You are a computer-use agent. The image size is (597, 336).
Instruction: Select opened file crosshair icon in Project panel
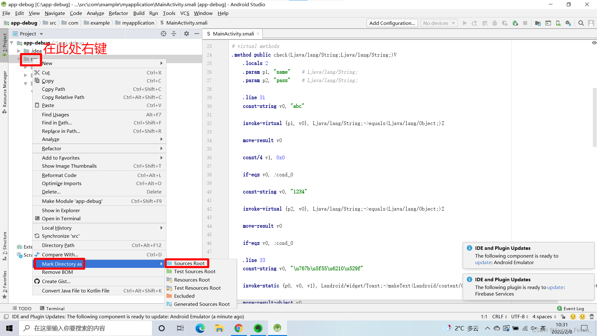coord(164,34)
